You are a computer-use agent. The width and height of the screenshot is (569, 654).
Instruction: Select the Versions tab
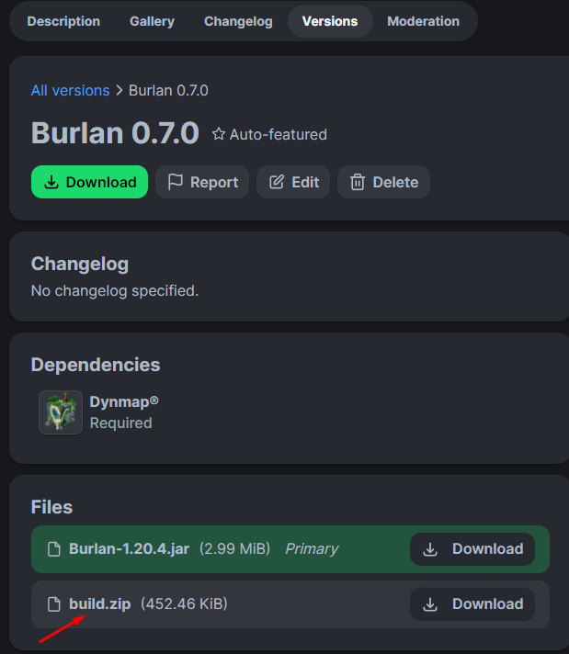click(x=330, y=21)
